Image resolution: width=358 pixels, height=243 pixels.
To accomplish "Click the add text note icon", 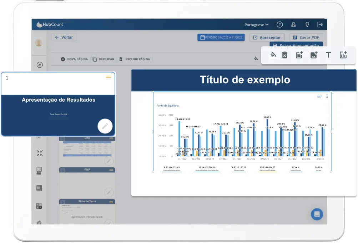I will click(x=299, y=55).
